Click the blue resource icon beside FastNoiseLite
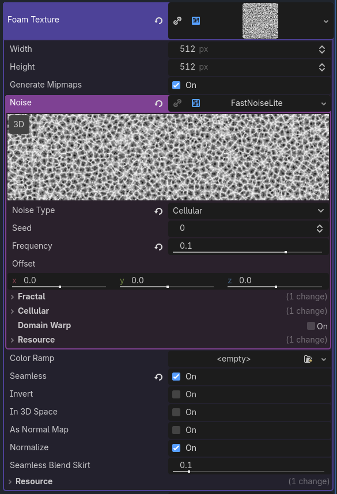This screenshot has height=494, width=337. pos(195,104)
